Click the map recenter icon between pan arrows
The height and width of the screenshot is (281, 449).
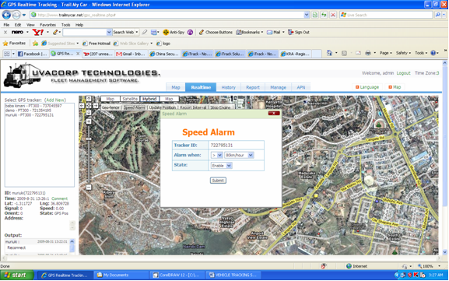[x=89, y=105]
